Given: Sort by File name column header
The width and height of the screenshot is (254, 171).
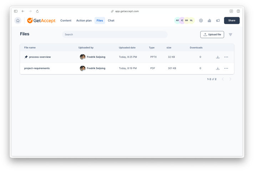Looking at the screenshot, I should click(x=30, y=48).
